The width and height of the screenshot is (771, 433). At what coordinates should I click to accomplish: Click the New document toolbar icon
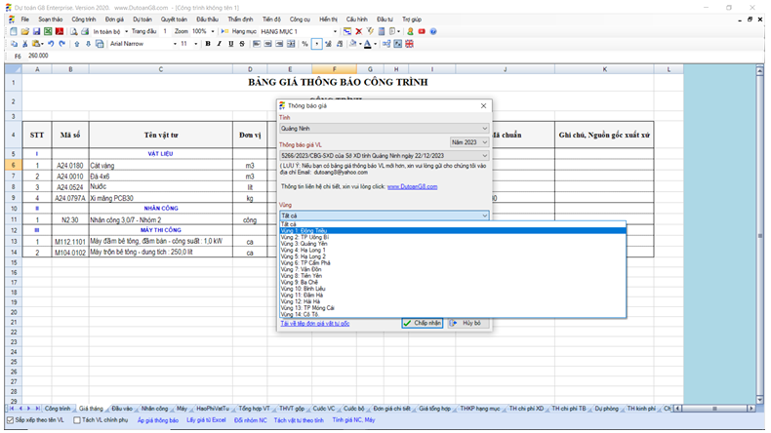pyautogui.click(x=14, y=31)
